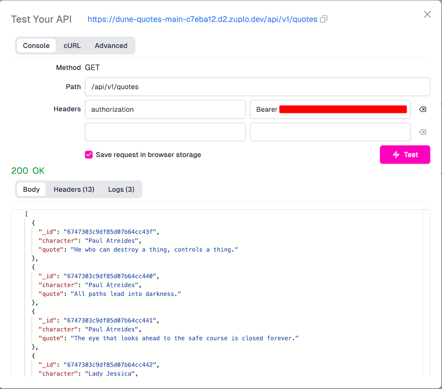Click the 200 OK status text
Screen dimensions: 442x389
pyautogui.click(x=28, y=170)
